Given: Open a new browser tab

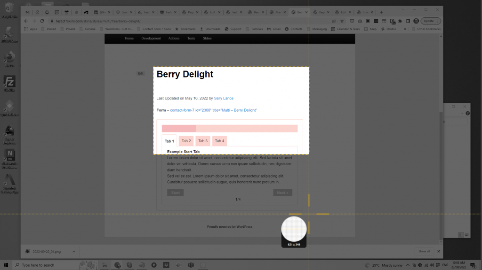Looking at the screenshot, I should [x=381, y=12].
